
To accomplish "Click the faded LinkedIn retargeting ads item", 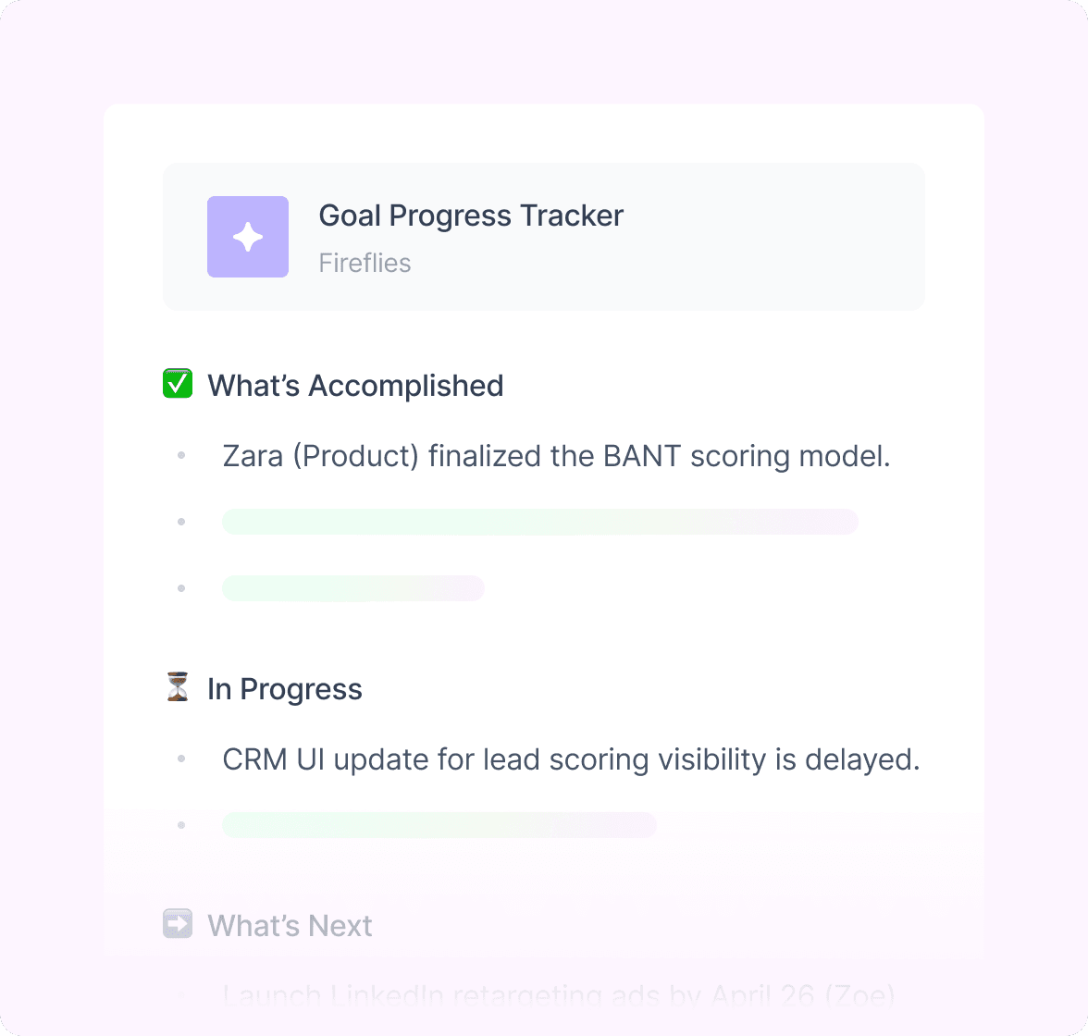I will coord(559,996).
